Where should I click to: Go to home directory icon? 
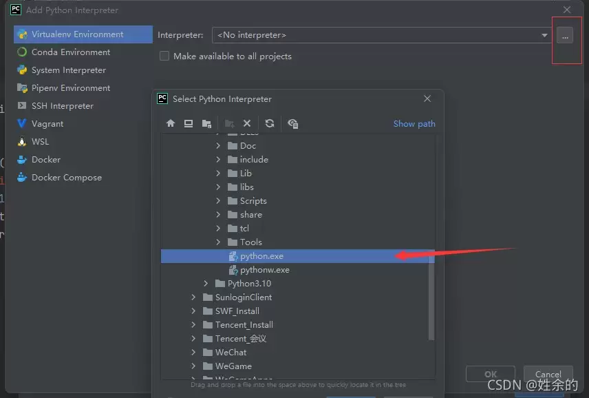tap(171, 123)
